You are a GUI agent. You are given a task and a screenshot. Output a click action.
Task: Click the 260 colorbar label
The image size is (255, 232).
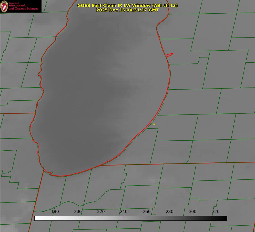(147, 211)
